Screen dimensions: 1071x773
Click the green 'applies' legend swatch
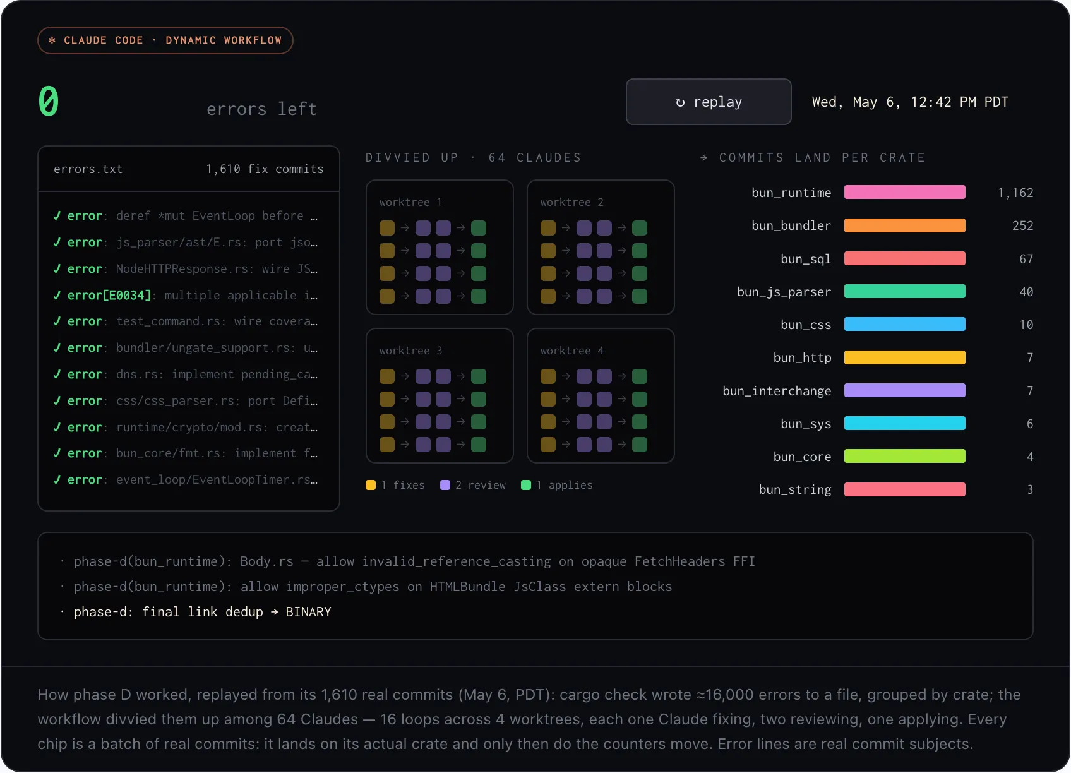(x=526, y=485)
